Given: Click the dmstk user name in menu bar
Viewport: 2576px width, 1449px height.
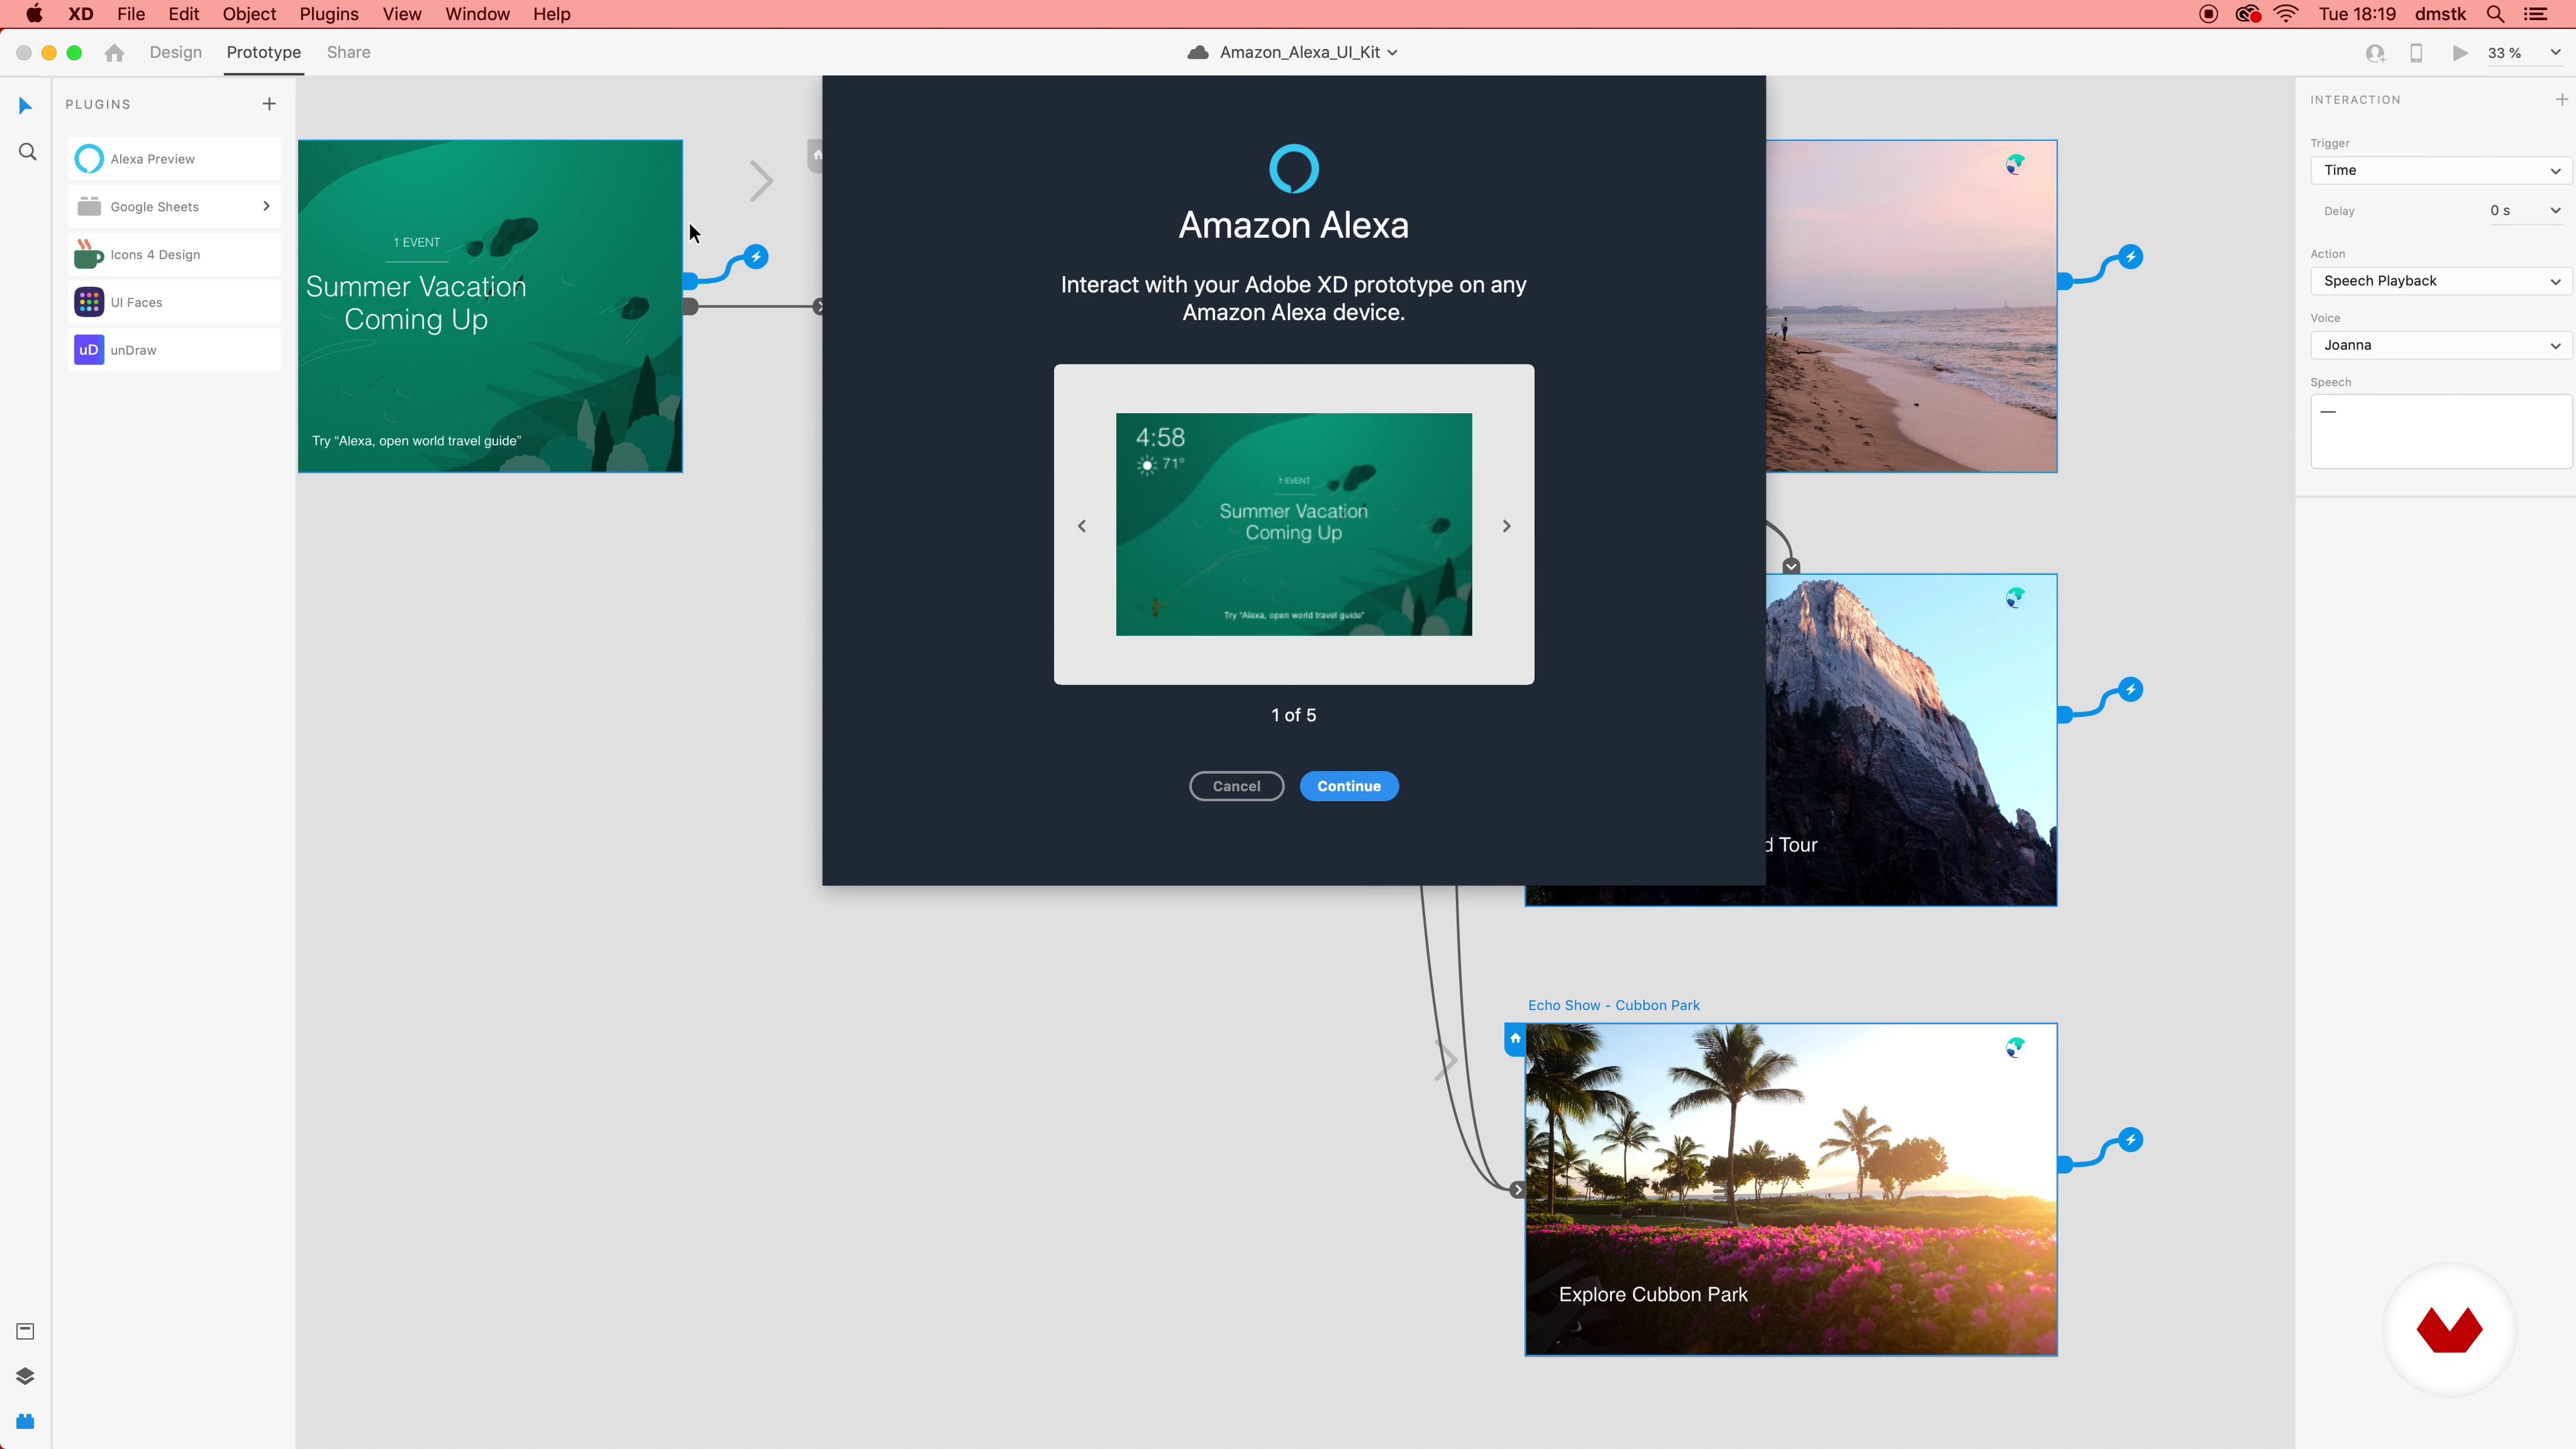Looking at the screenshot, I should tap(2440, 14).
